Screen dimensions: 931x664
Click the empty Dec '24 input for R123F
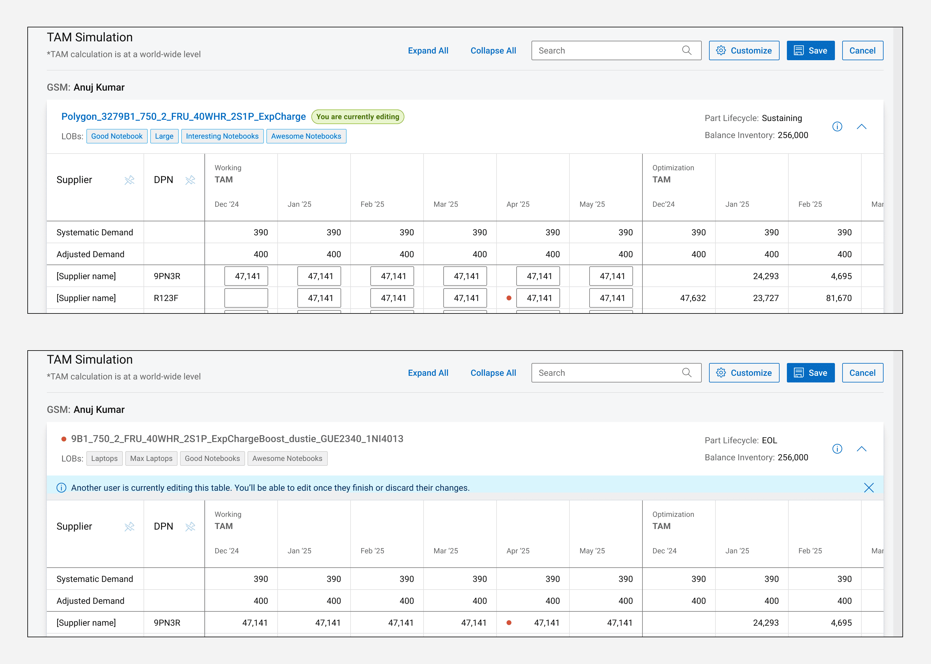[246, 298]
